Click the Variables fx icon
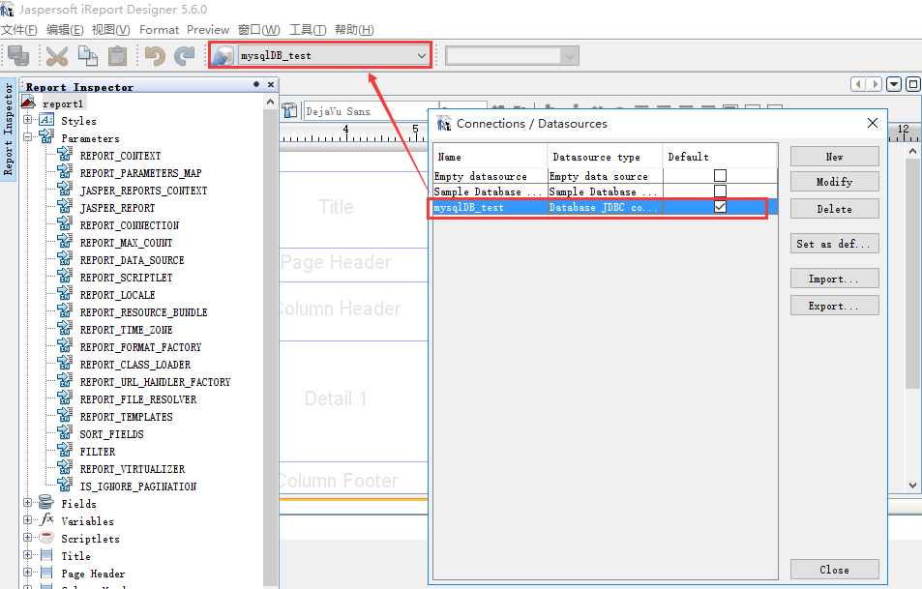This screenshot has width=922, height=589. click(x=47, y=519)
